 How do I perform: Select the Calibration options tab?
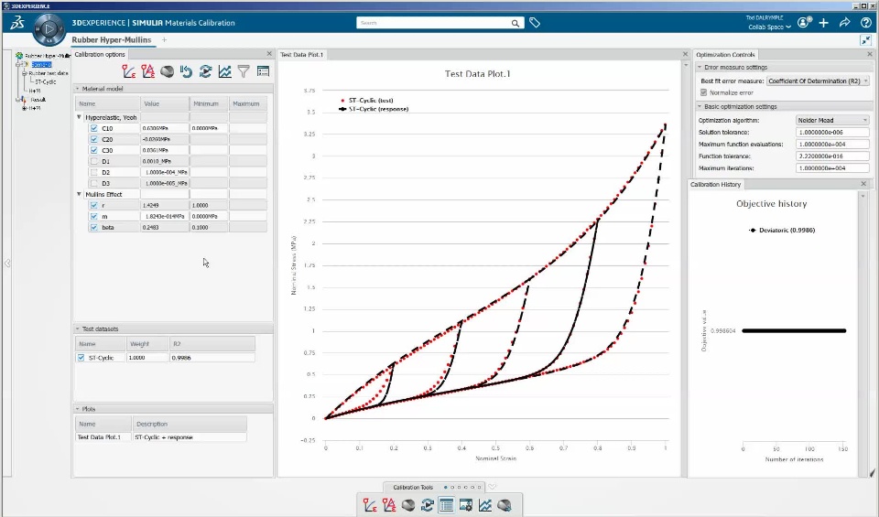pyautogui.click(x=100, y=54)
